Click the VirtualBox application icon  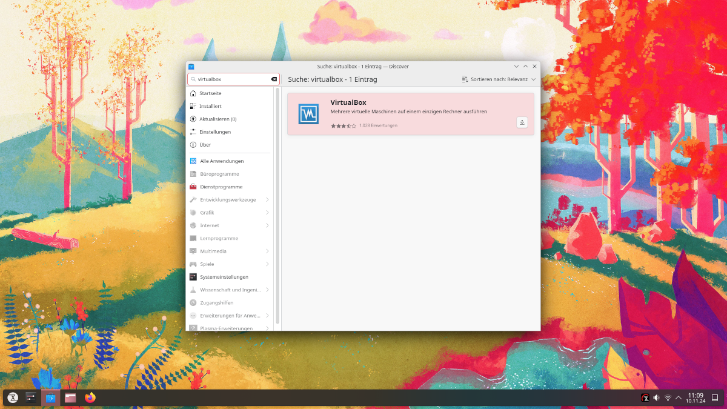[x=308, y=114]
